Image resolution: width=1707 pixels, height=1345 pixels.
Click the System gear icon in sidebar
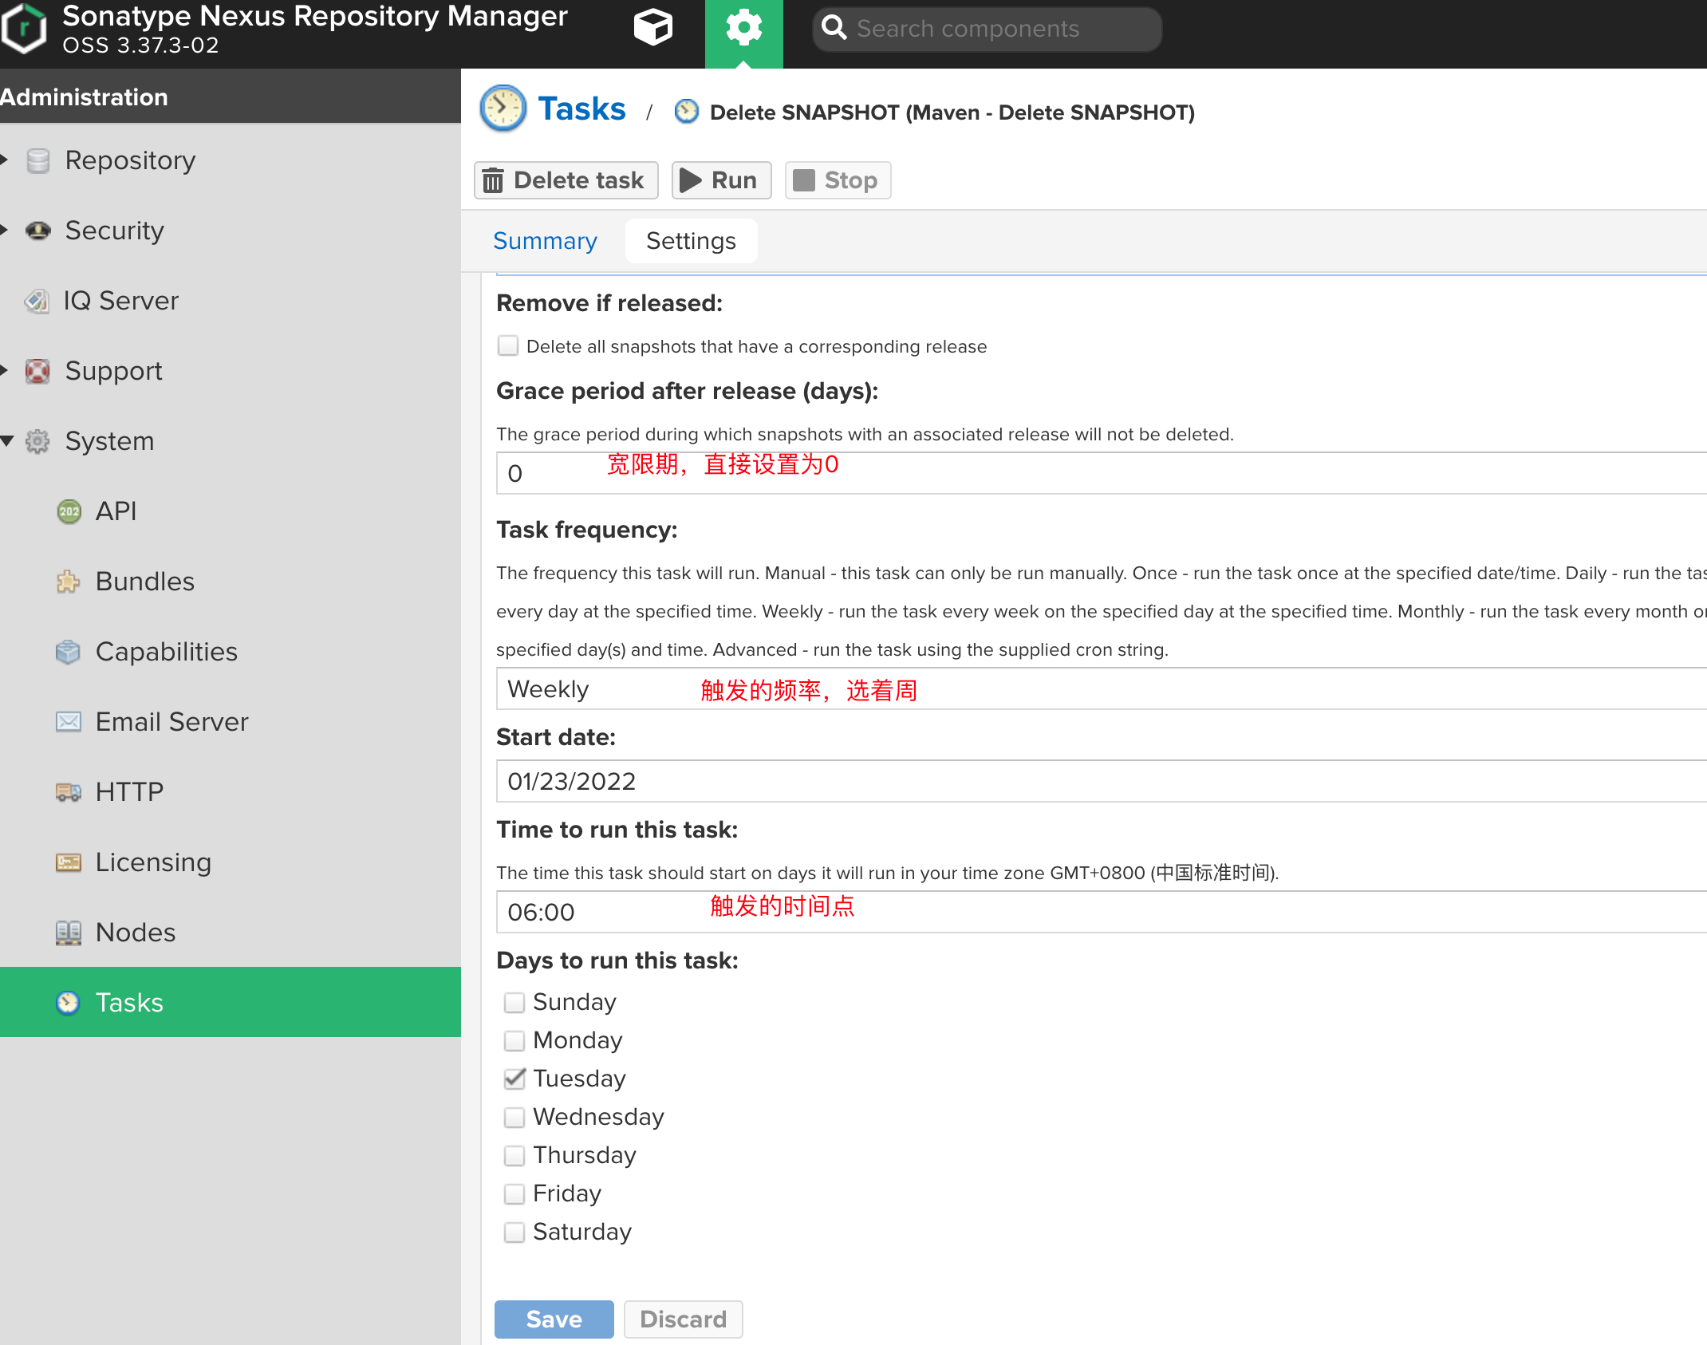click(x=37, y=441)
